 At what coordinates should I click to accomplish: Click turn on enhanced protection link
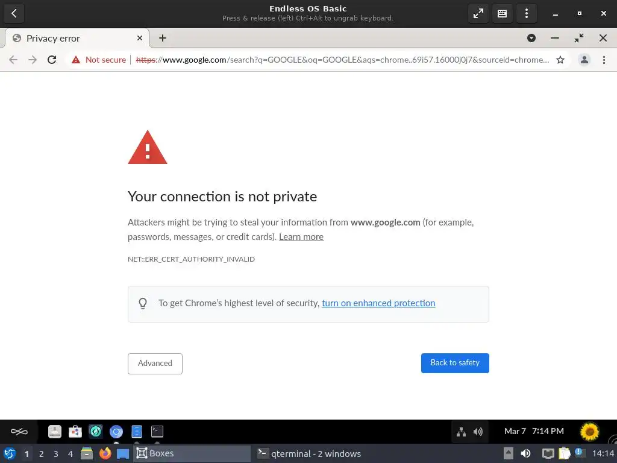(378, 303)
